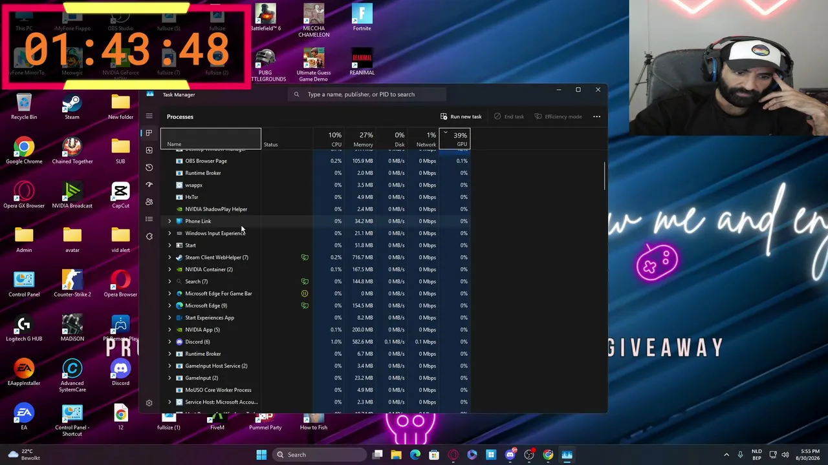Screen dimensions: 828x465
Task: Click the Microsoft Edge (9) efficiency leaf icon
Action: pyautogui.click(x=305, y=305)
